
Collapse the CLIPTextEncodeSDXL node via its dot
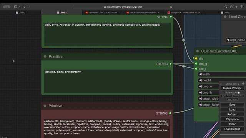(x=197, y=51)
